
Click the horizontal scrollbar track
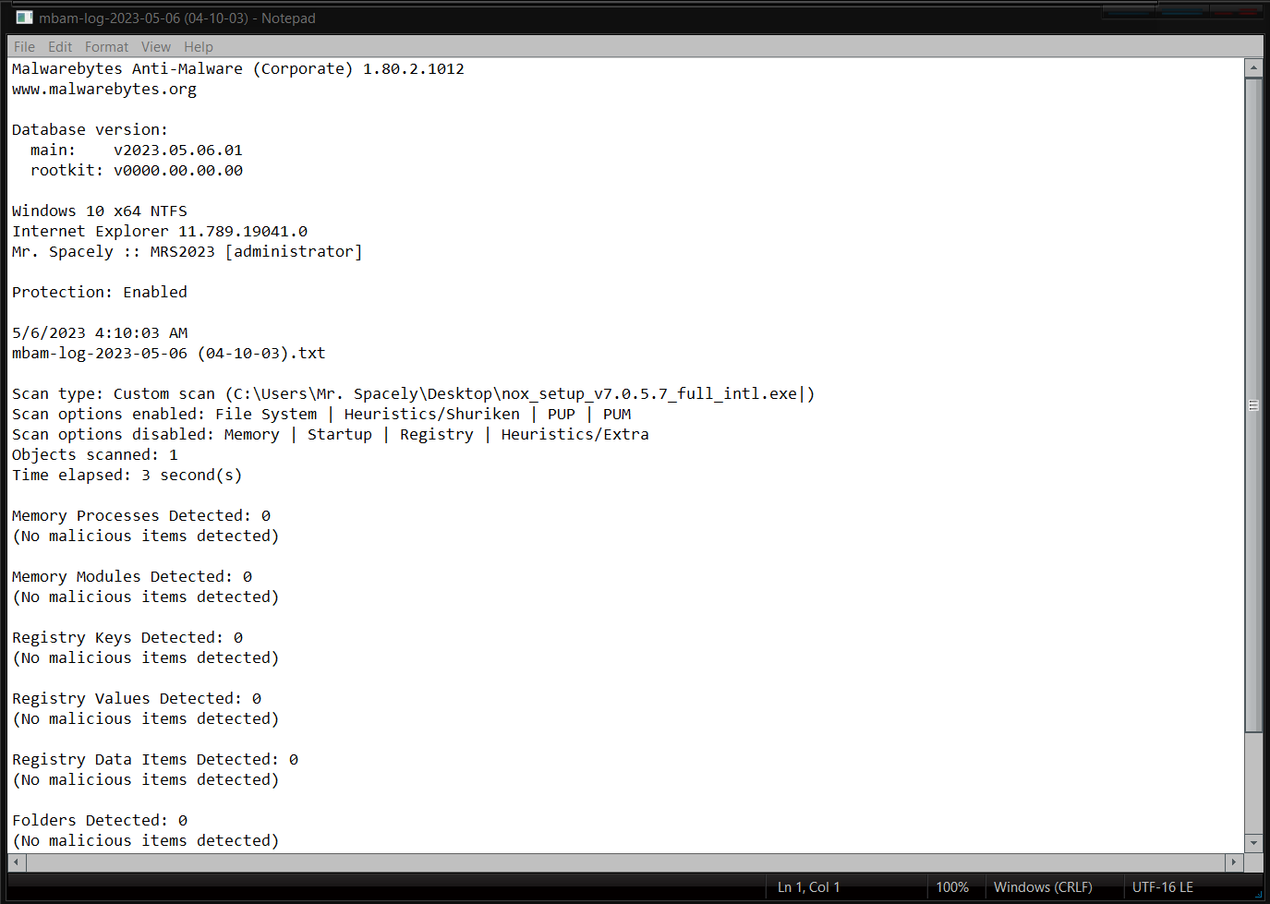[x=625, y=862]
